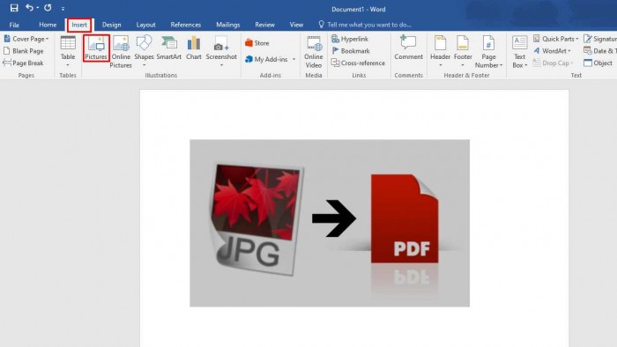Viewport: 617px width, 347px height.
Task: Insert Date & Time
Action: click(x=599, y=51)
